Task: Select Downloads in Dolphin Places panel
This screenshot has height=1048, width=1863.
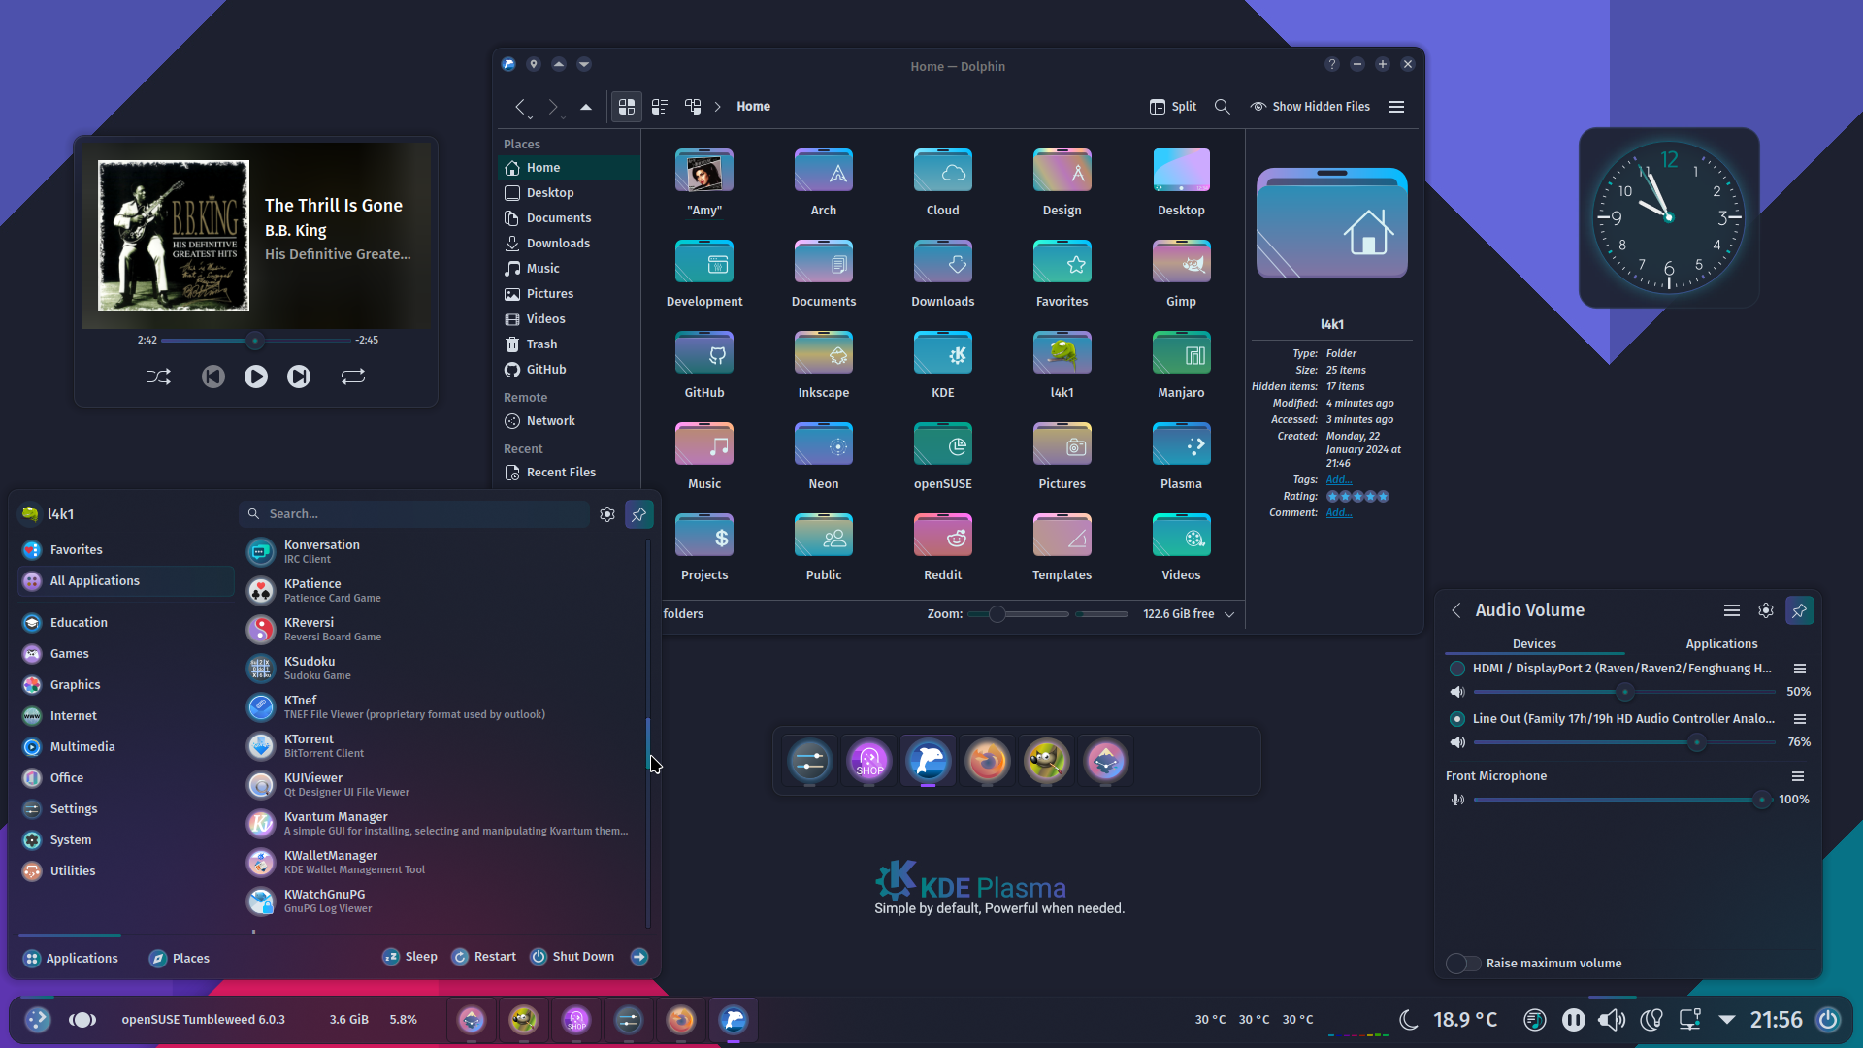Action: 569,244
